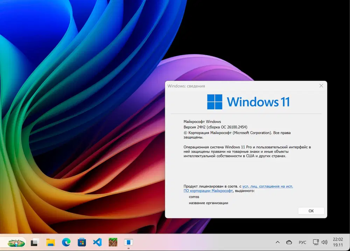Open the OneDrive cloud icon in system tray
This screenshot has width=350, height=251.
point(289,242)
